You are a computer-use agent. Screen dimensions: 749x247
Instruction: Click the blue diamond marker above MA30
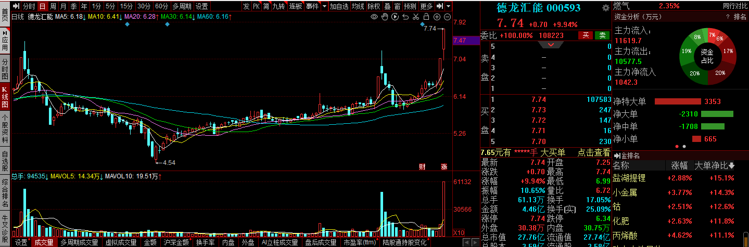tap(167, 24)
